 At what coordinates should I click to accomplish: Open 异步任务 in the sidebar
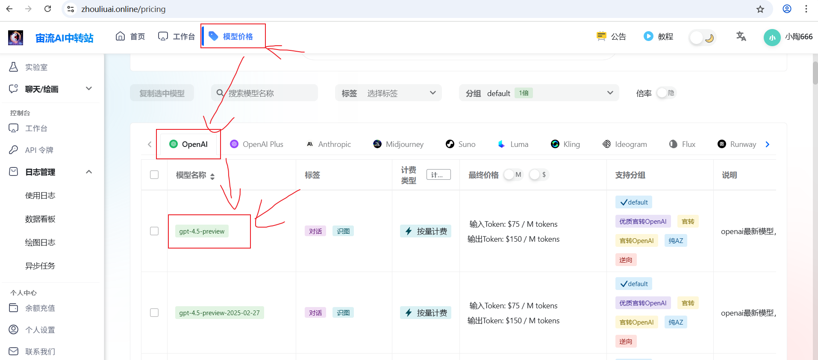point(40,266)
